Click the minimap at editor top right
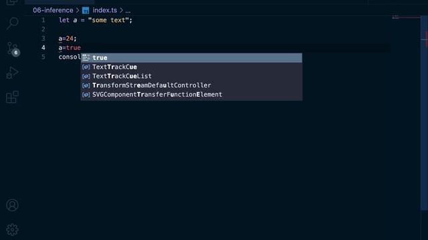428x240 pixels. pos(406,18)
